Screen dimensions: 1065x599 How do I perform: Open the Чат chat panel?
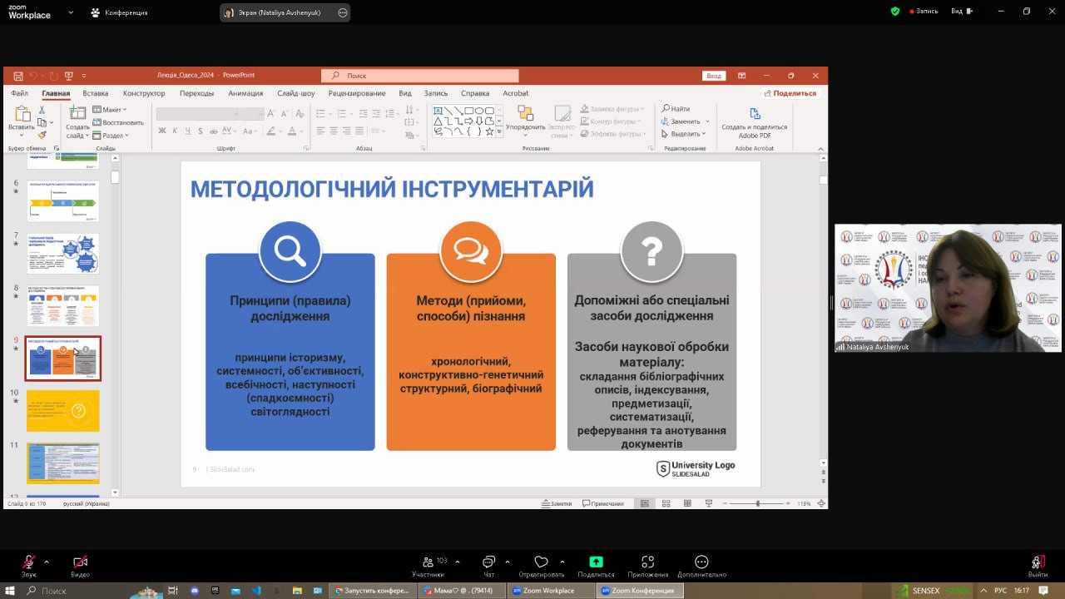click(x=488, y=562)
